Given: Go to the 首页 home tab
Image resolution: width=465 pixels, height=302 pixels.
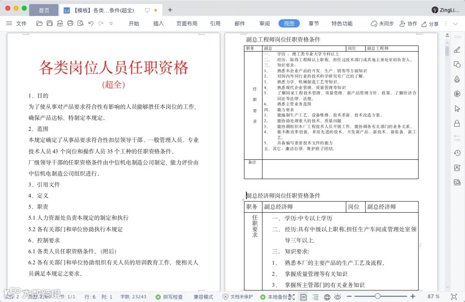Looking at the screenshot, I should [x=44, y=10].
